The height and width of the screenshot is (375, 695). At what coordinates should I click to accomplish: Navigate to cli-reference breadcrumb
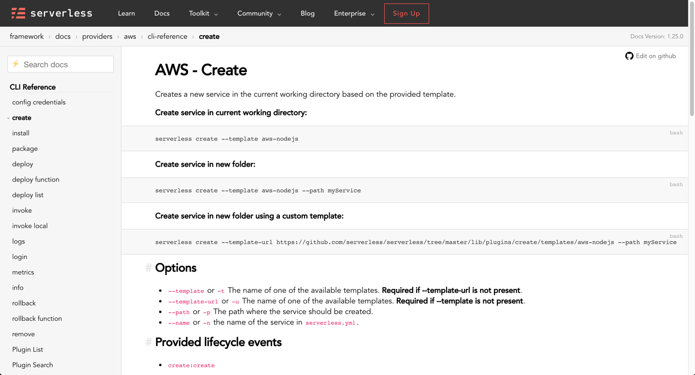tap(168, 36)
